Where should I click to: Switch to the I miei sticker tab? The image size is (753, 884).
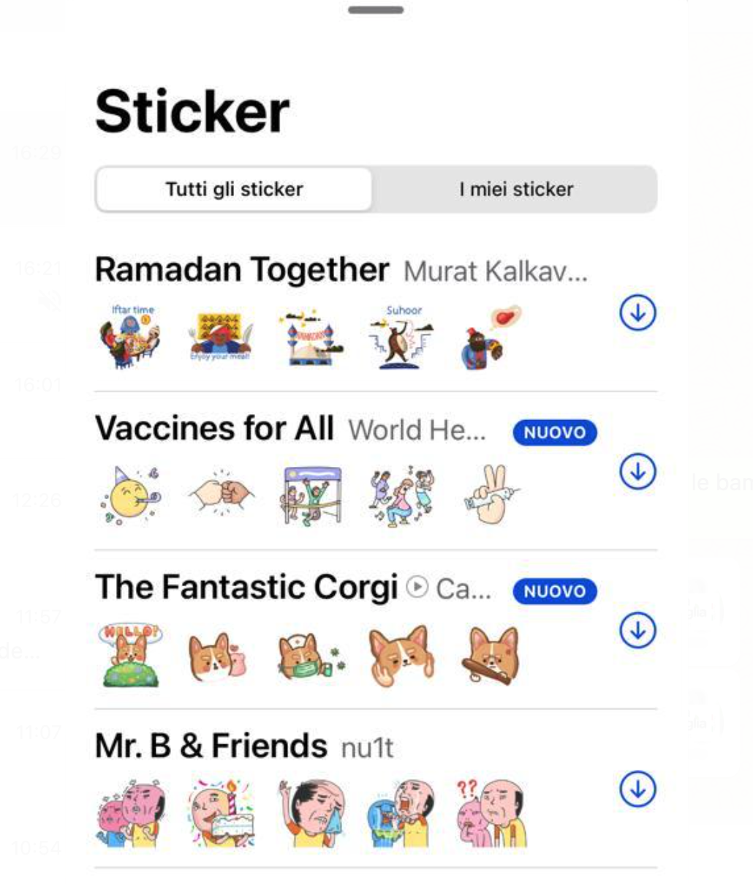516,190
